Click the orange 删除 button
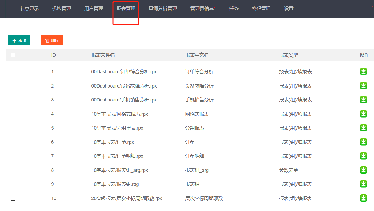Screen dimensions: 374x211 coord(52,40)
